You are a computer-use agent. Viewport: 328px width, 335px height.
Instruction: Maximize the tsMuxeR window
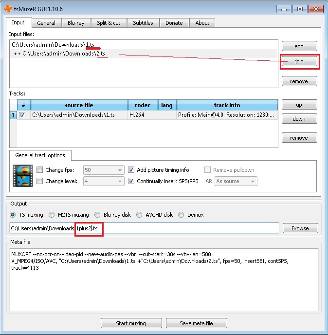point(300,9)
